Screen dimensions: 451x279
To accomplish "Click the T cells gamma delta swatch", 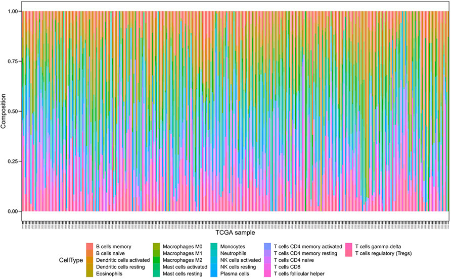I will [x=349, y=247].
